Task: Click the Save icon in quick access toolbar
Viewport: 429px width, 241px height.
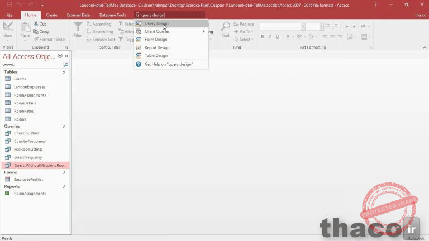Action: [x=9, y=4]
